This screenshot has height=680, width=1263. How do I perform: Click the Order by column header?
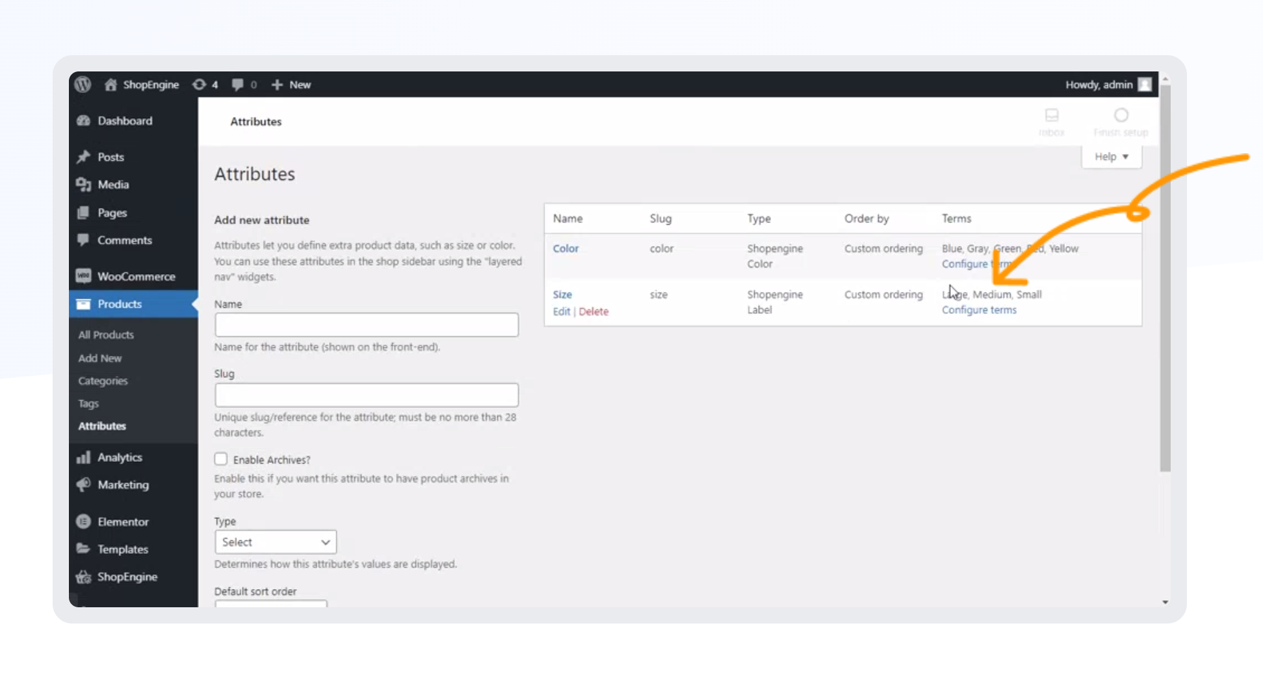(x=866, y=219)
